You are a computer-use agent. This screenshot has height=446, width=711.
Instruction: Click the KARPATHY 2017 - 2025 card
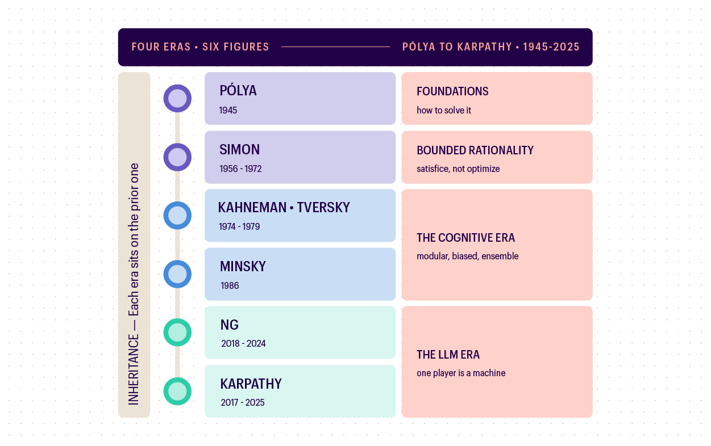click(300, 392)
